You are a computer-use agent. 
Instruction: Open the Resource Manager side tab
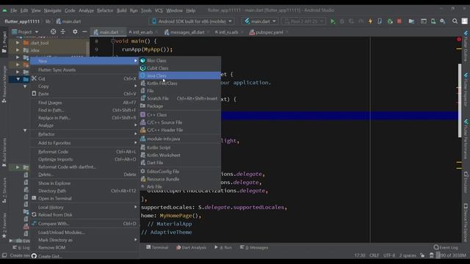(4, 84)
